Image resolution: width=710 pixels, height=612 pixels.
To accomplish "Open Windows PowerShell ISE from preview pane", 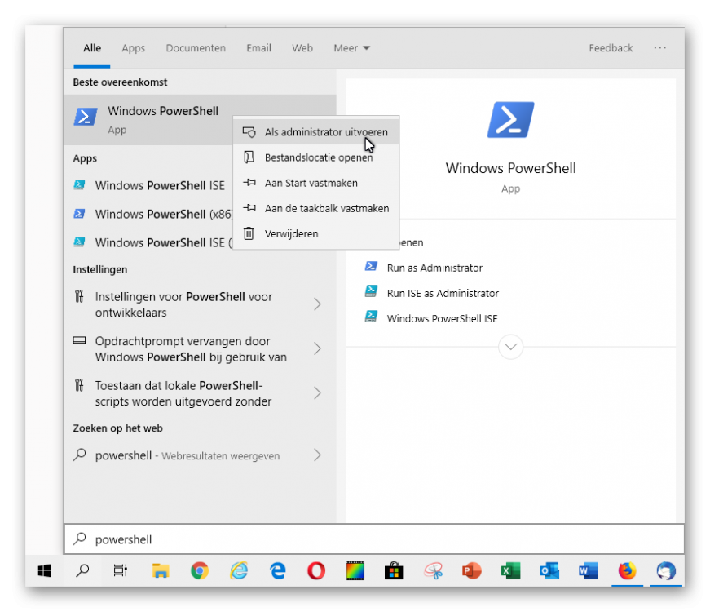I will click(x=442, y=319).
